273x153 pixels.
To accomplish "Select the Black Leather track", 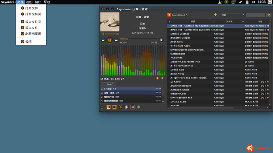I will pyautogui.click(x=218, y=34).
